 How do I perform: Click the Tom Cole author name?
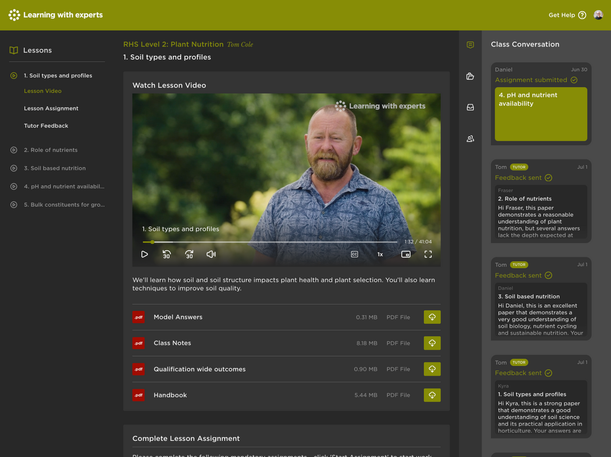click(240, 45)
